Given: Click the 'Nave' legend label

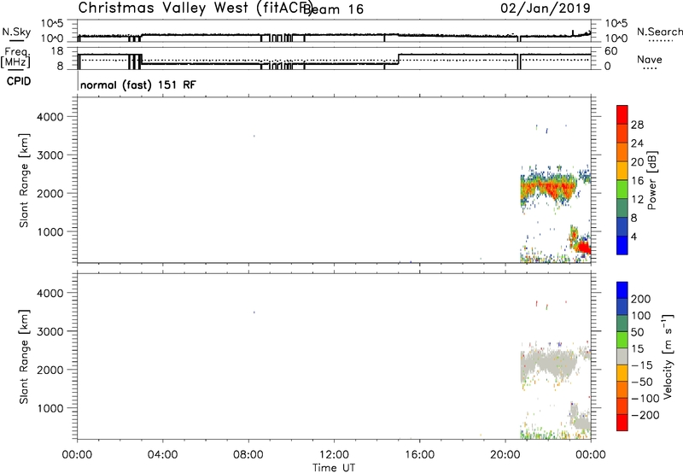Looking at the screenshot, I should pos(650,60).
